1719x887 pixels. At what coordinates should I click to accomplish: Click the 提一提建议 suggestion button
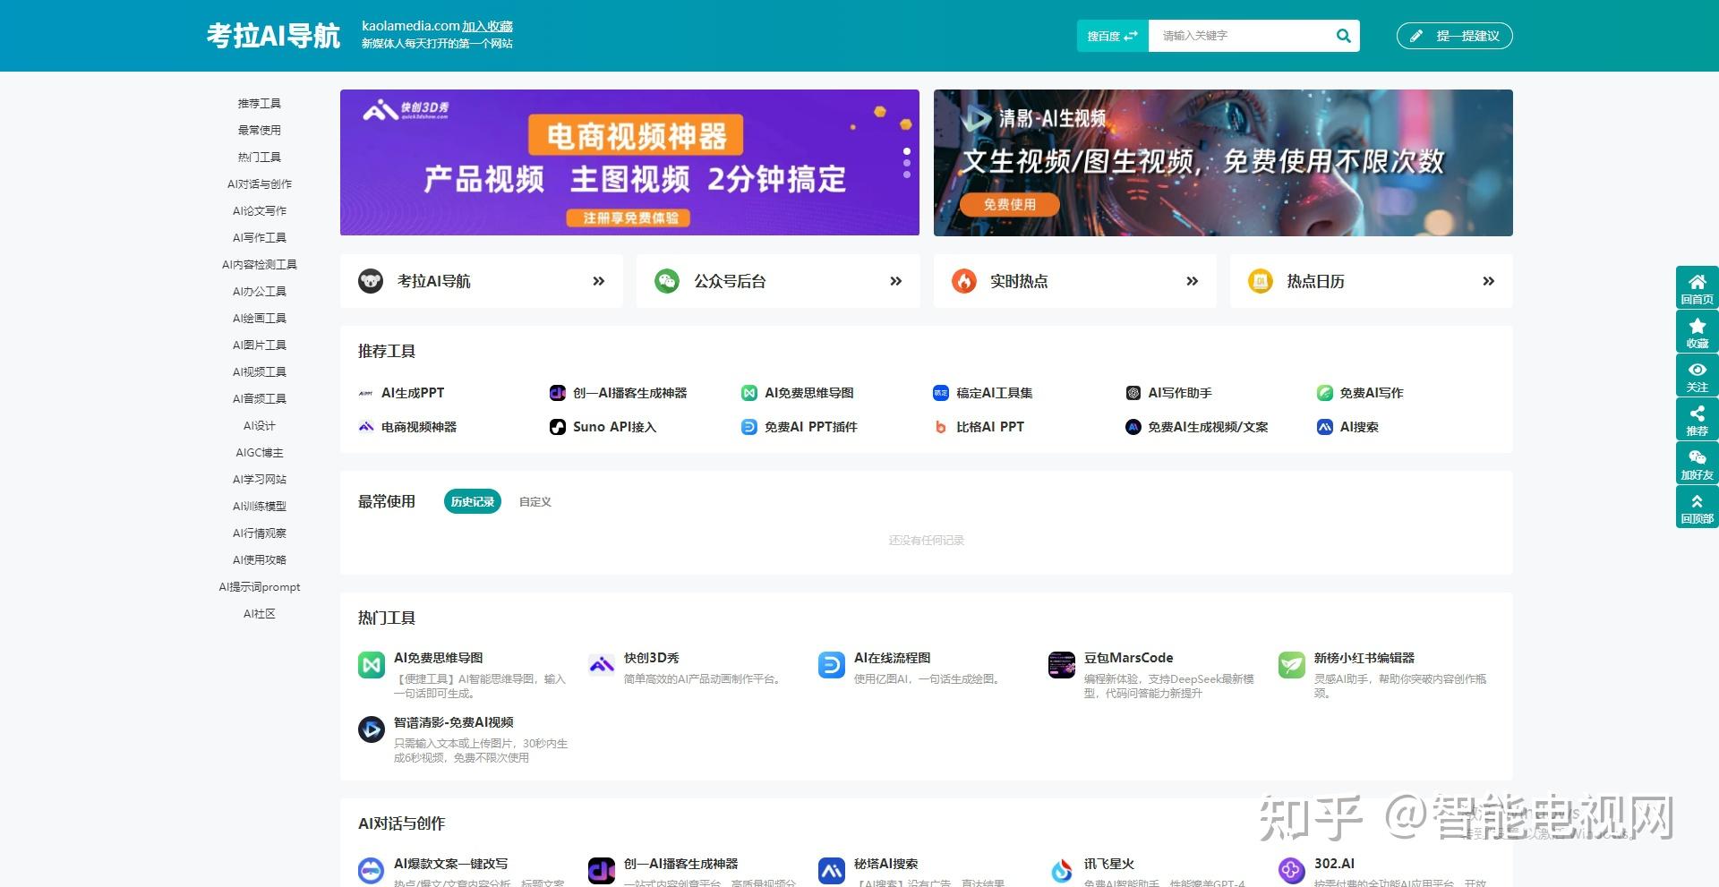tap(1454, 35)
